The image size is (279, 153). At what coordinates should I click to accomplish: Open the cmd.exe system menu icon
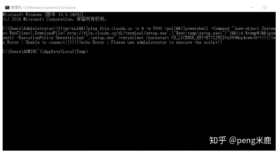7,8
